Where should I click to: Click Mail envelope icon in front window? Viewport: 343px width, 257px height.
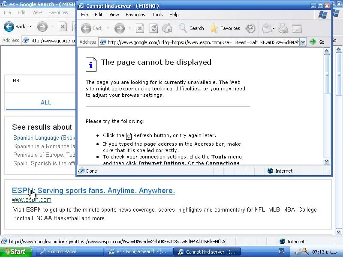(266, 28)
